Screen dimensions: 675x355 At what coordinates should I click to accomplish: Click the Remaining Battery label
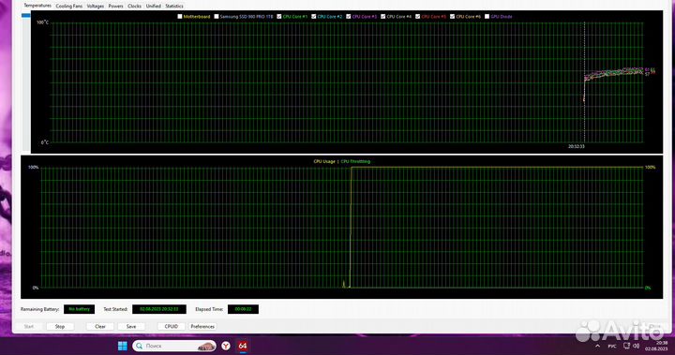[x=40, y=309]
